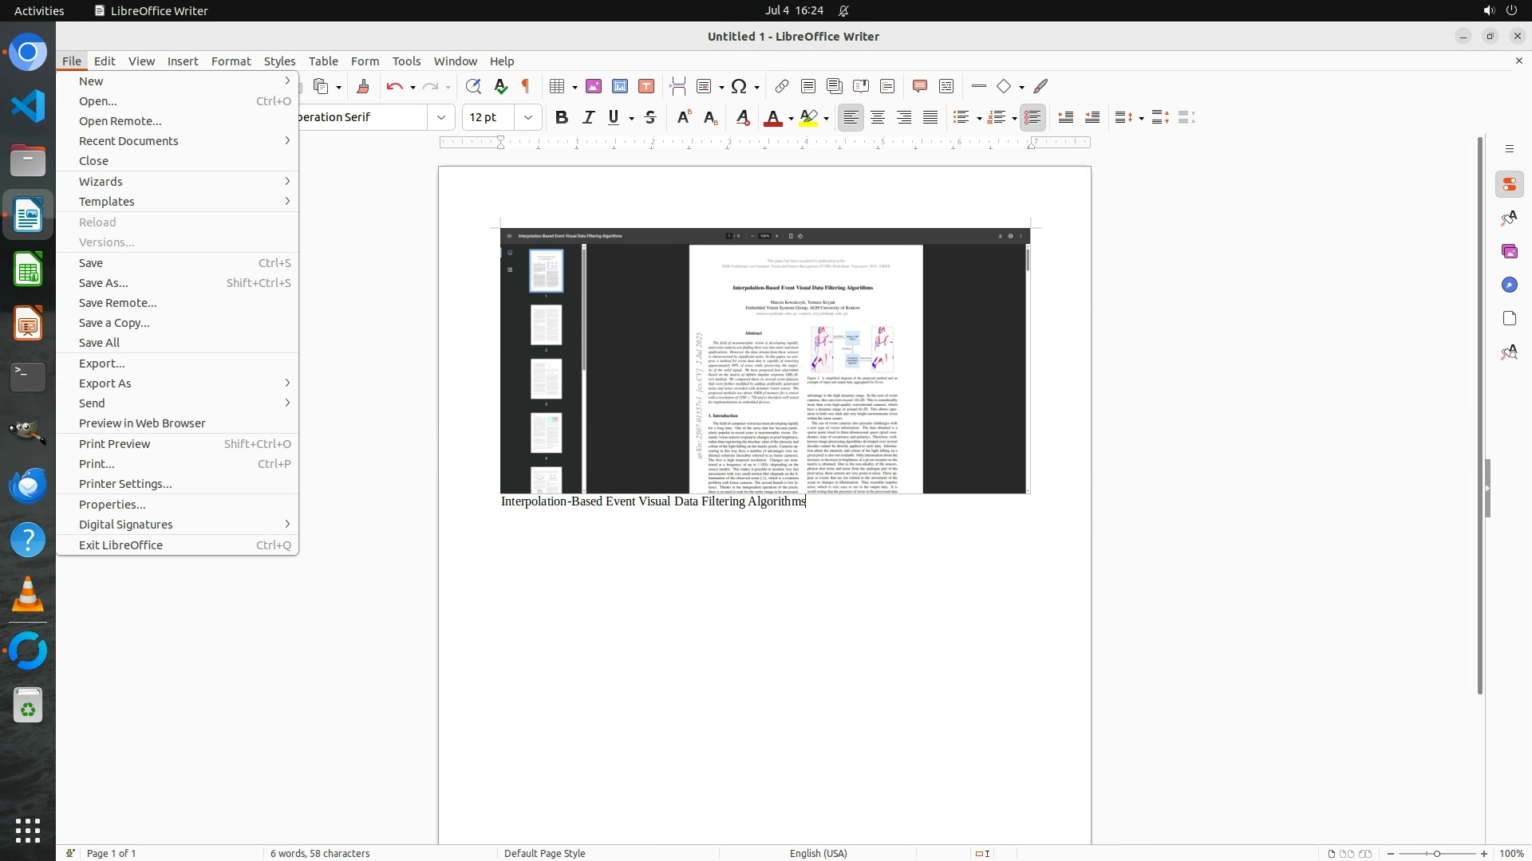Toggle Formatting Marks pilcrow button
This screenshot has height=861, width=1532.
(x=526, y=86)
